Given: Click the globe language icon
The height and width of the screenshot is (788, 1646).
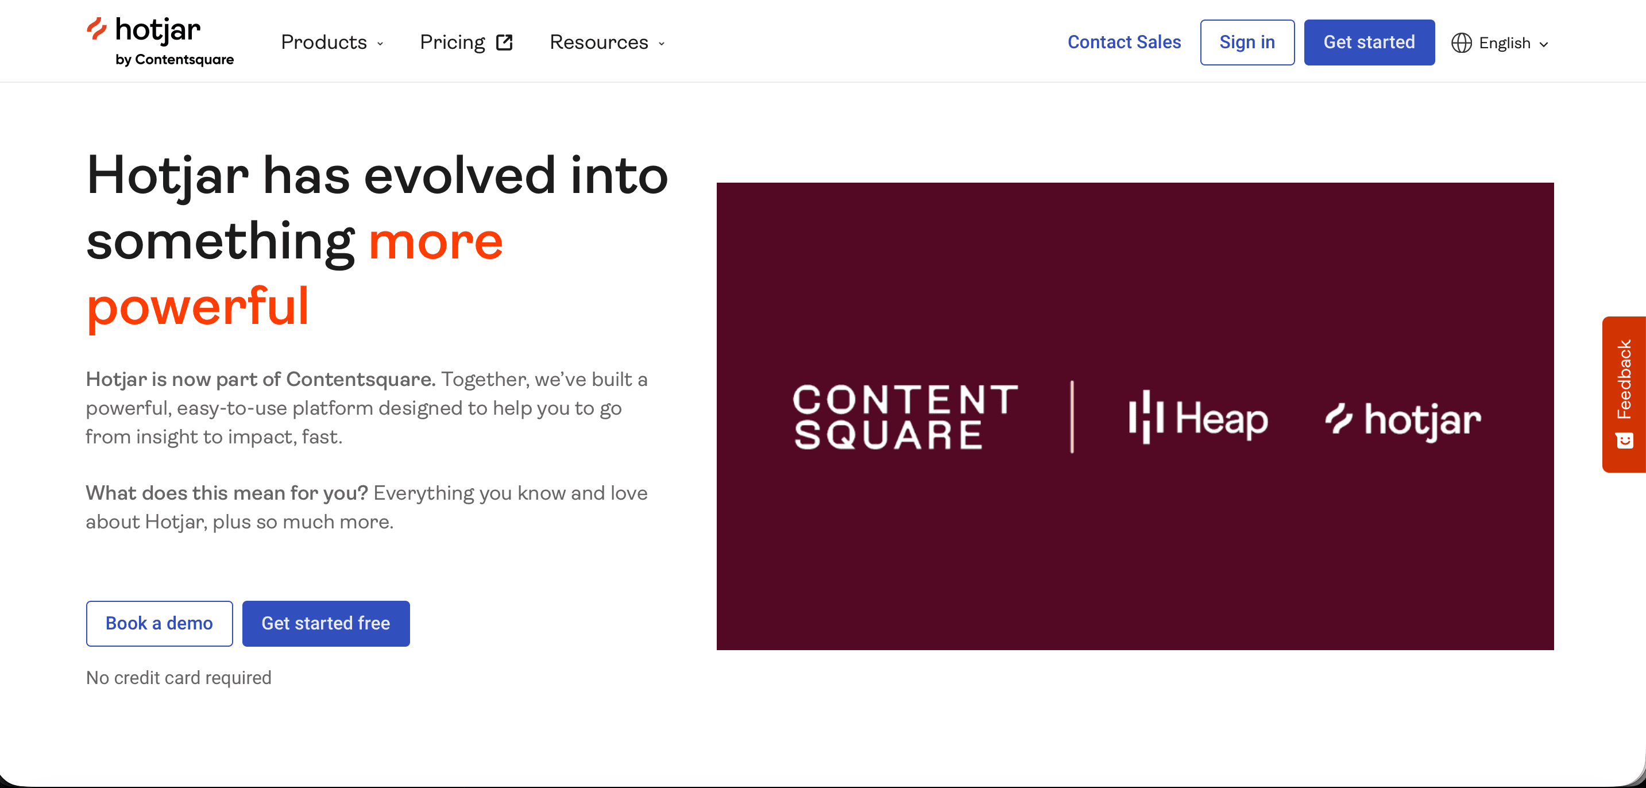Looking at the screenshot, I should 1460,43.
